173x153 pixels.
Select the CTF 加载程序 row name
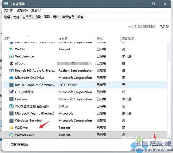click(24, 92)
